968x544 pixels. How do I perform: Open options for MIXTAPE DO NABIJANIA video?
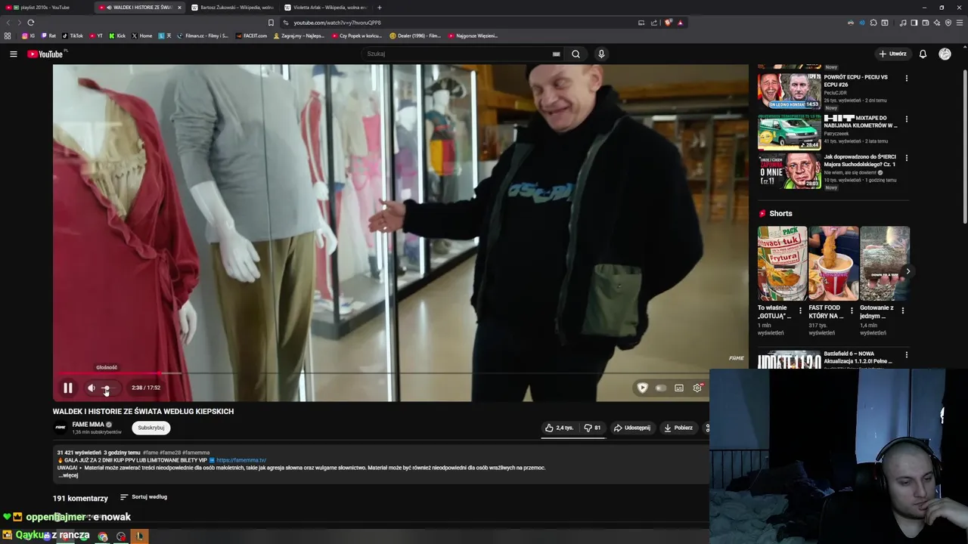[x=907, y=119]
